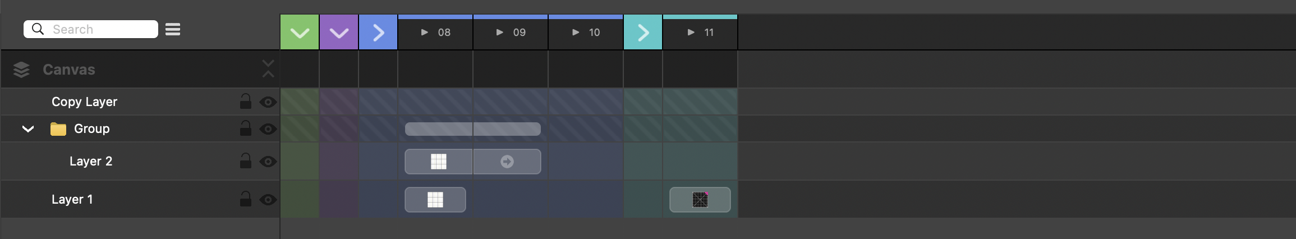Viewport: 1296px width, 239px height.
Task: Toggle visibility of the Group folder
Action: pyautogui.click(x=268, y=129)
